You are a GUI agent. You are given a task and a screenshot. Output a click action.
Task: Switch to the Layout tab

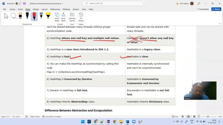(x=44, y=9)
